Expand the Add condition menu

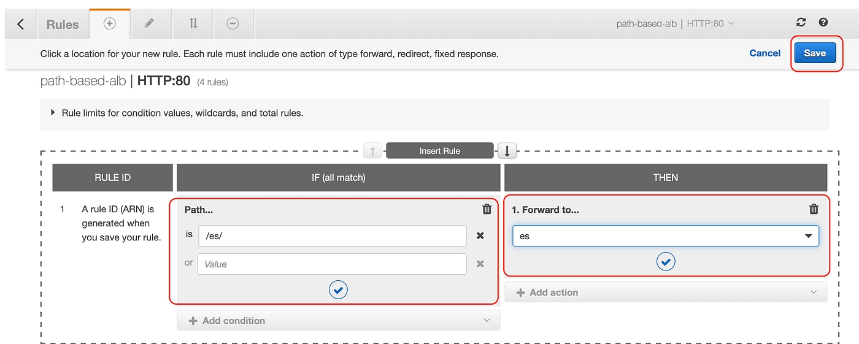point(338,320)
